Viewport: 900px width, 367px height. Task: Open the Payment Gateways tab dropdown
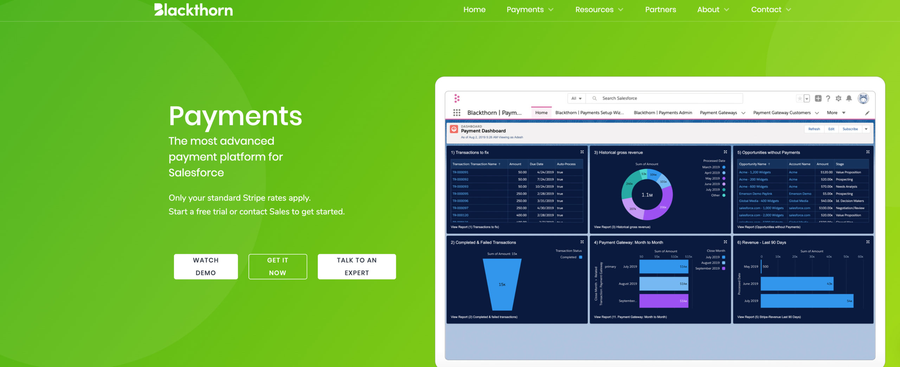pos(743,113)
